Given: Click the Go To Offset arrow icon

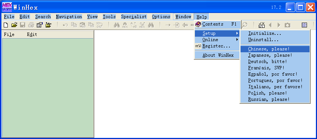Looking at the screenshot, I should [168, 25].
